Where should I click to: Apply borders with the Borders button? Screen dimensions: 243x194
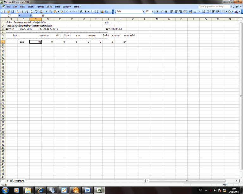coord(223,12)
